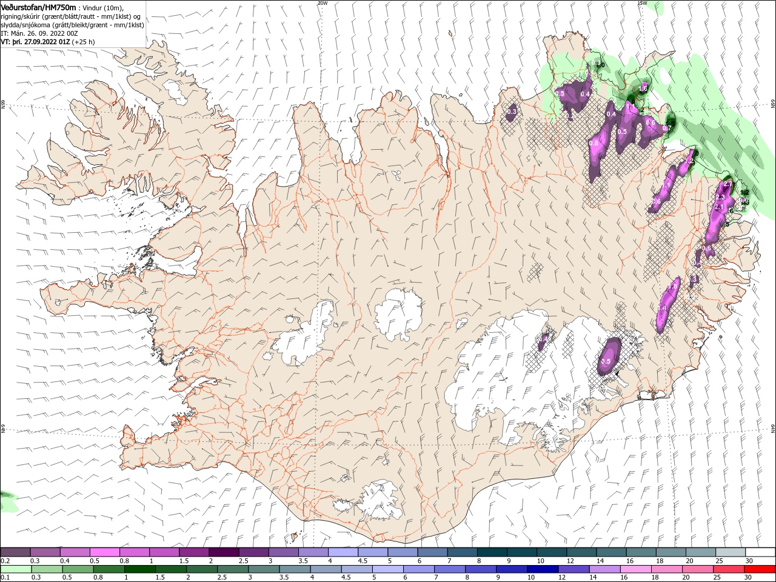
Task: Click the valid time 'VT: þri. 27.09.2022 01Z'
Action: click(x=35, y=42)
